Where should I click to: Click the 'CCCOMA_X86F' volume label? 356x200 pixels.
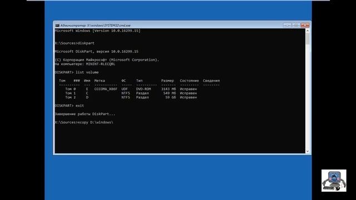click(x=106, y=89)
